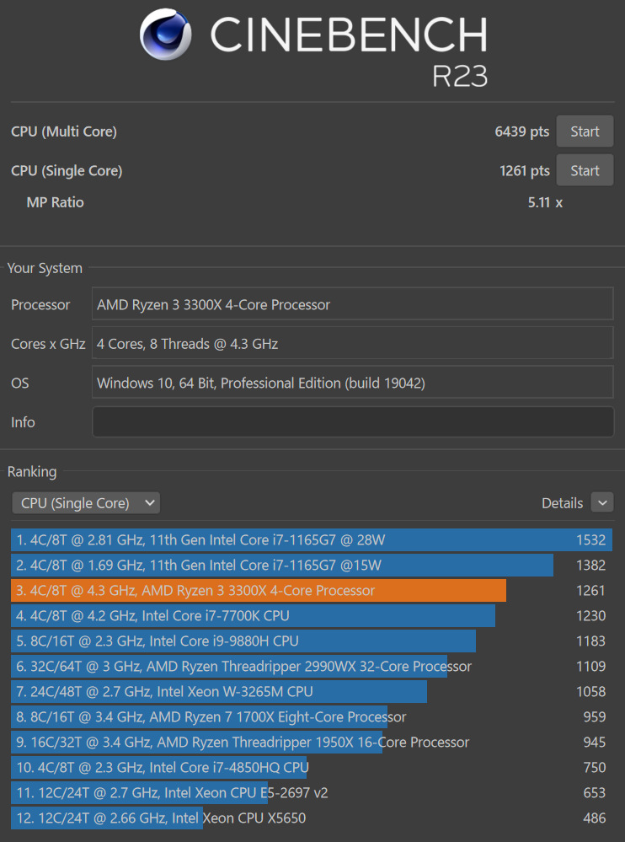Click the OS version field
Viewport: 625px width, 842px height.
click(x=352, y=383)
